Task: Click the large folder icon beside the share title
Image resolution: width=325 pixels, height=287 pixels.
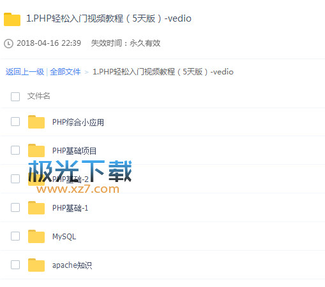Action: click(x=12, y=19)
